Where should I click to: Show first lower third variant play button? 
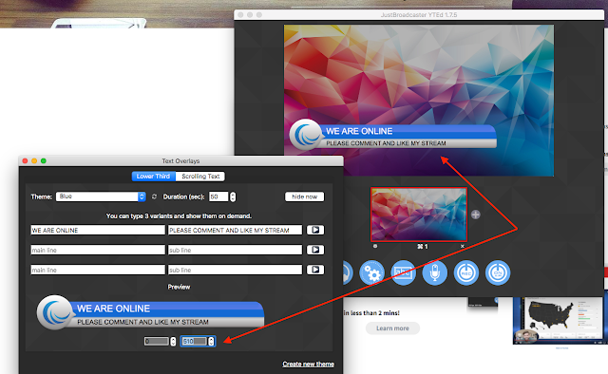315,230
